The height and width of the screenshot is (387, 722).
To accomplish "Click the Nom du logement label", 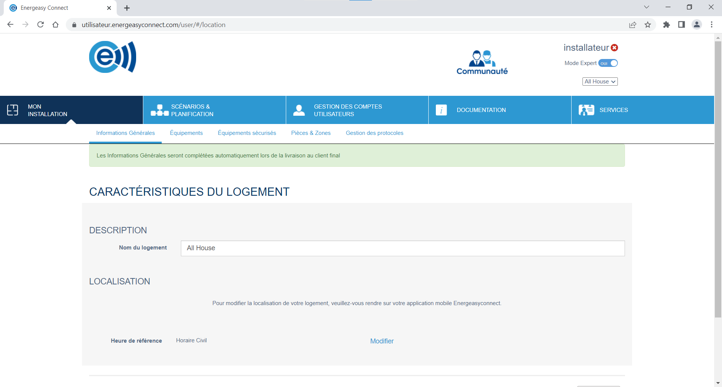I will pos(143,248).
